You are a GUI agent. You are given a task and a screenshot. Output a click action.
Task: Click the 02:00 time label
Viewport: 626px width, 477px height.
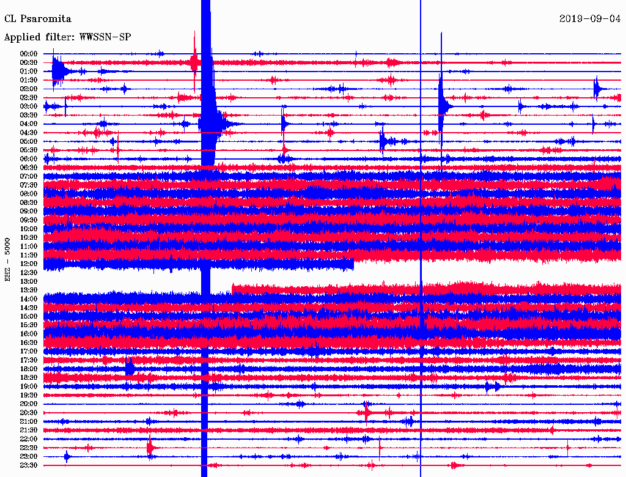tap(29, 89)
